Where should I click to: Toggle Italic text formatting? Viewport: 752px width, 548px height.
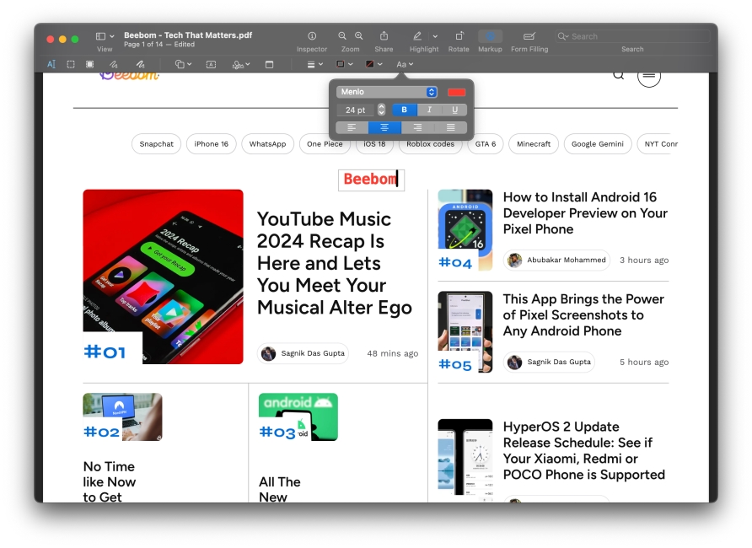pyautogui.click(x=429, y=110)
